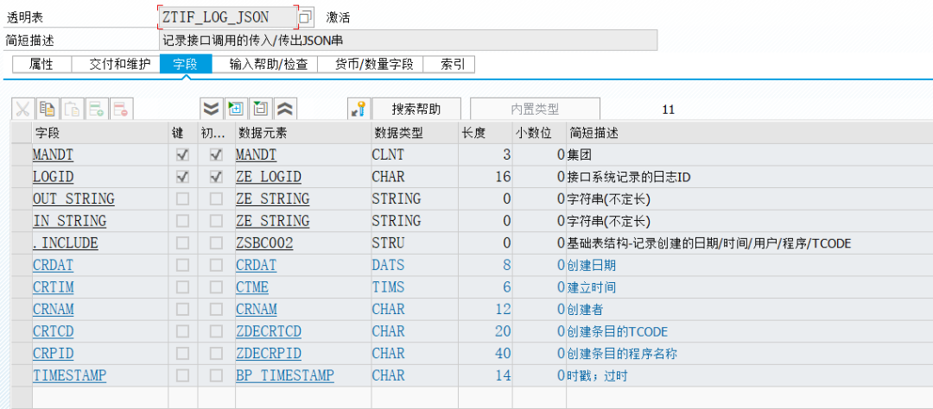933x409 pixels.
Task: Click the Expand Include icon
Action: coord(236,109)
